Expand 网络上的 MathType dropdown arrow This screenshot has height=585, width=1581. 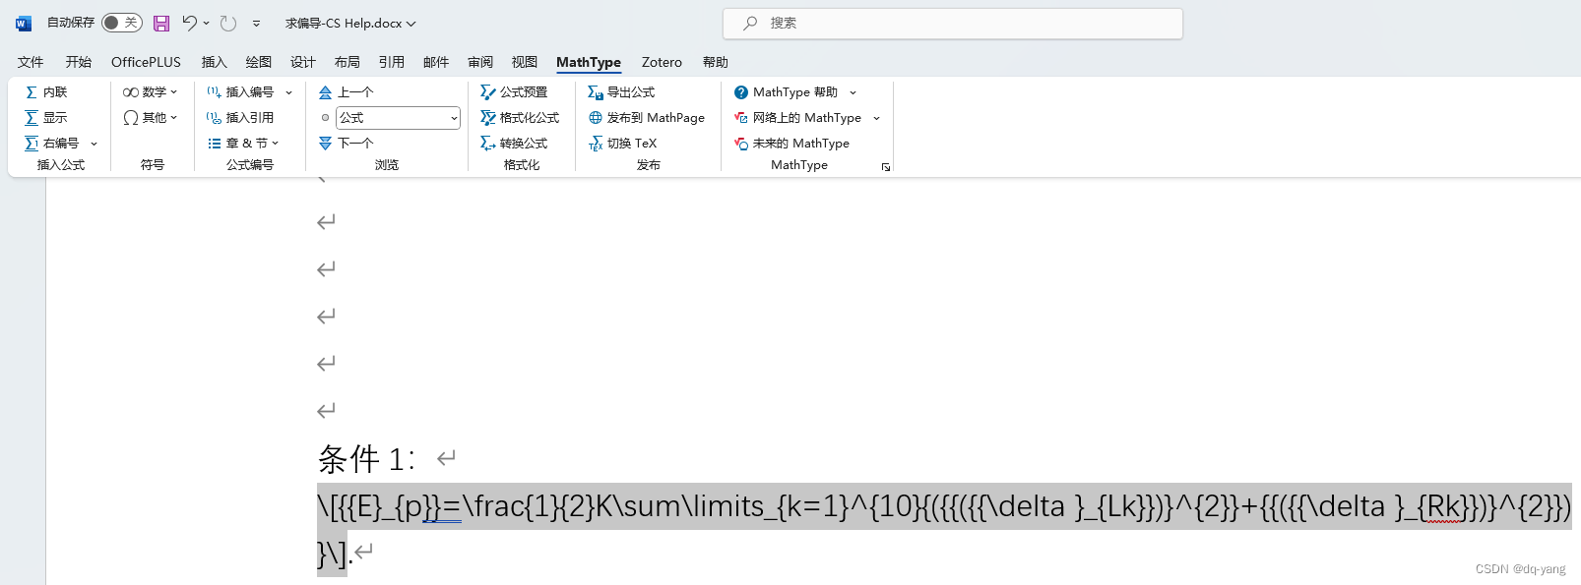coord(876,117)
